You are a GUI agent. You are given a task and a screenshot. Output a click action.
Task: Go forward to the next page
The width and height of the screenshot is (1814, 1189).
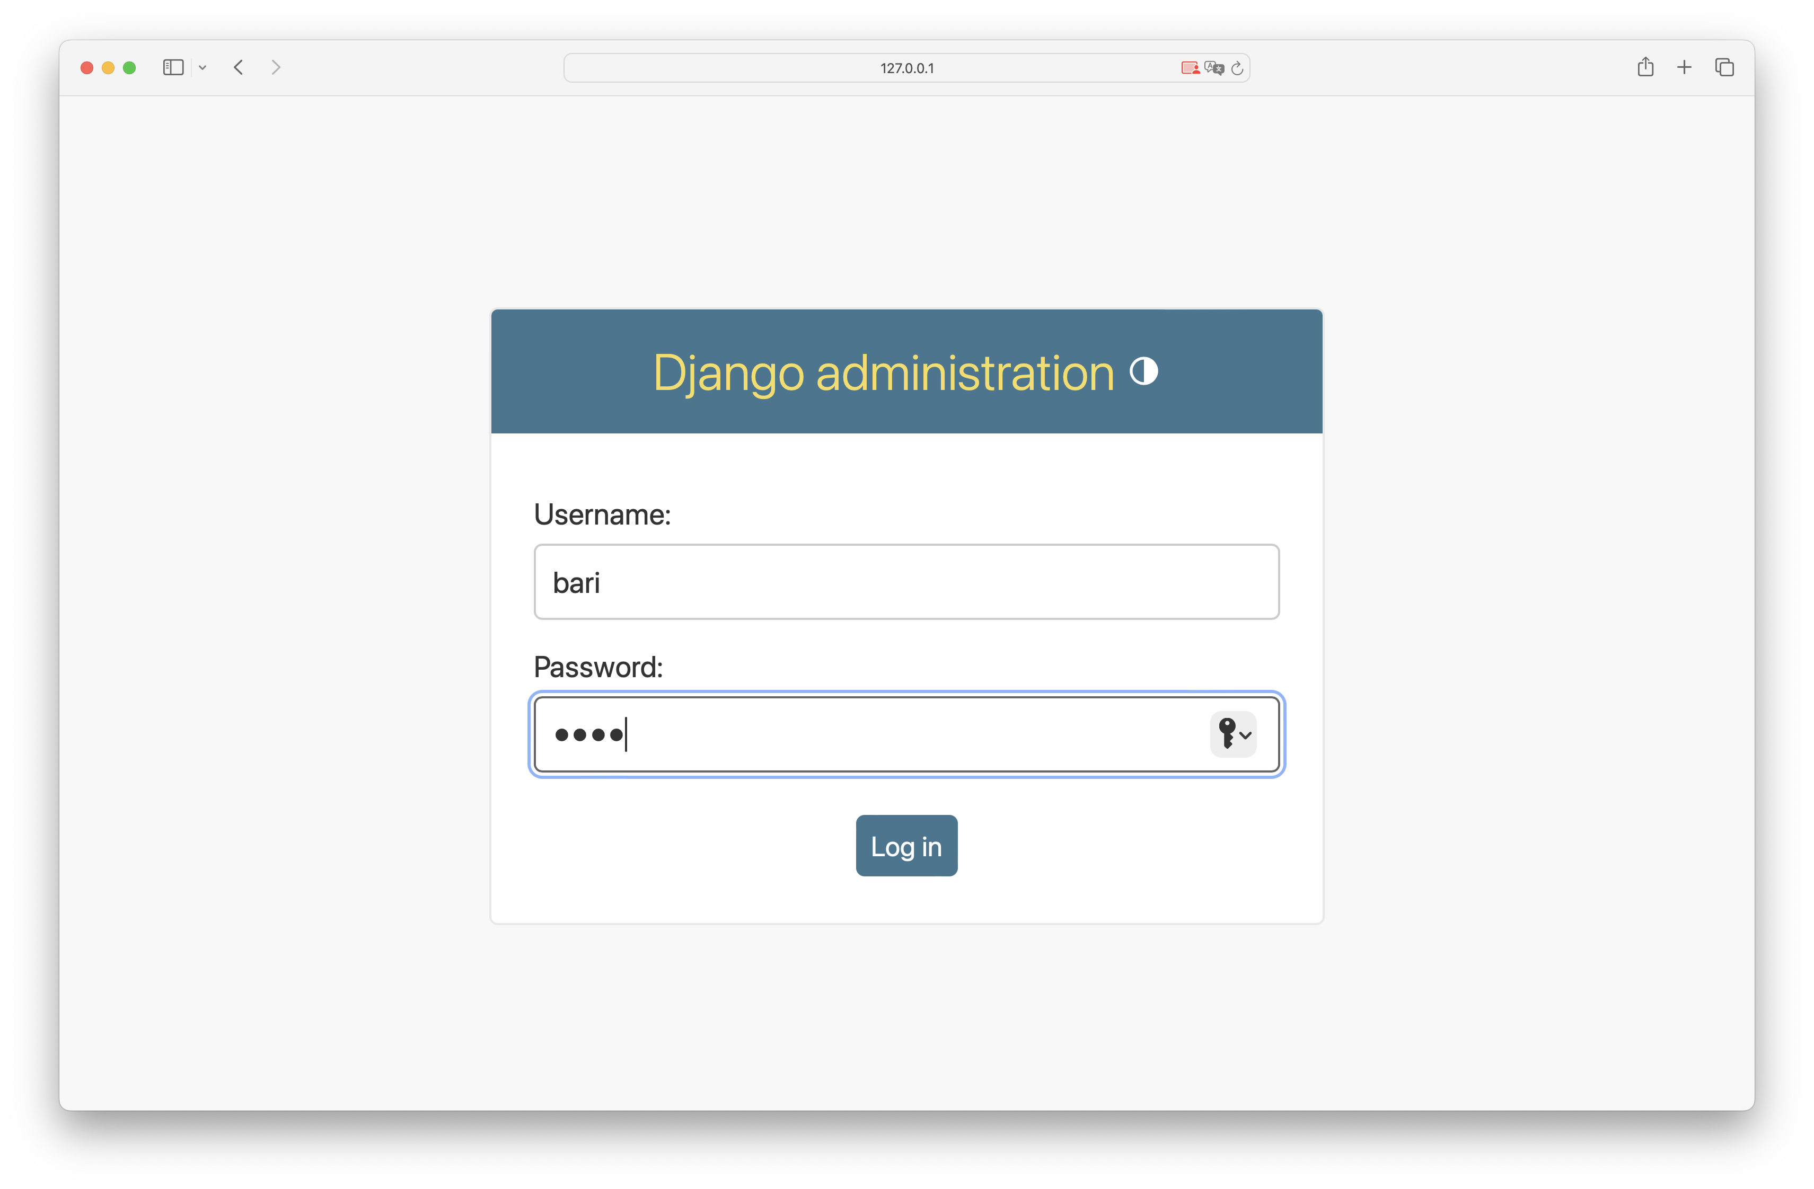(x=276, y=68)
